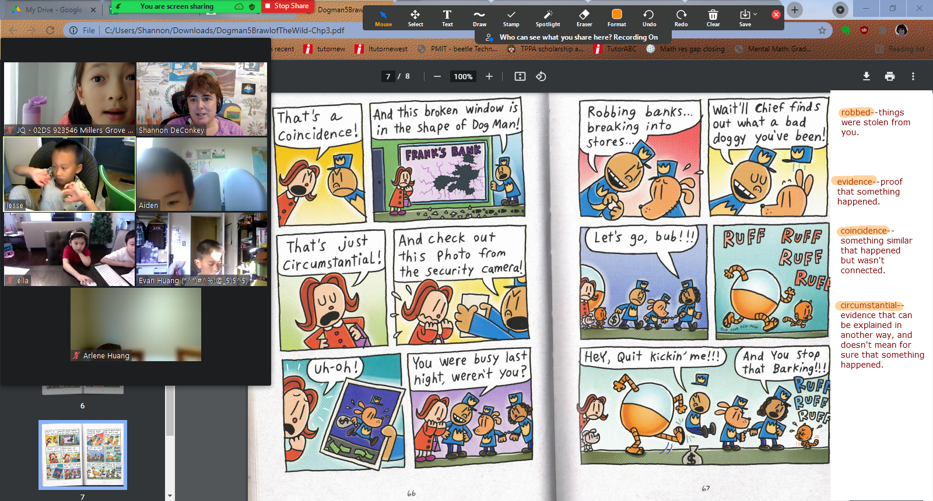This screenshot has height=501, width=933.
Task: Open a new browser tab
Action: click(795, 9)
